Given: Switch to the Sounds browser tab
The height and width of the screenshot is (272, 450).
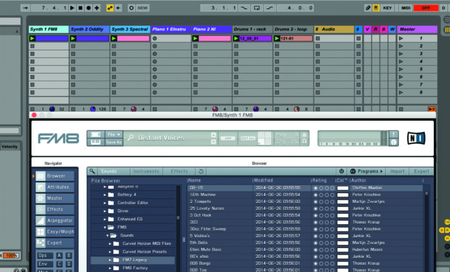Looking at the screenshot, I should pos(109,171).
